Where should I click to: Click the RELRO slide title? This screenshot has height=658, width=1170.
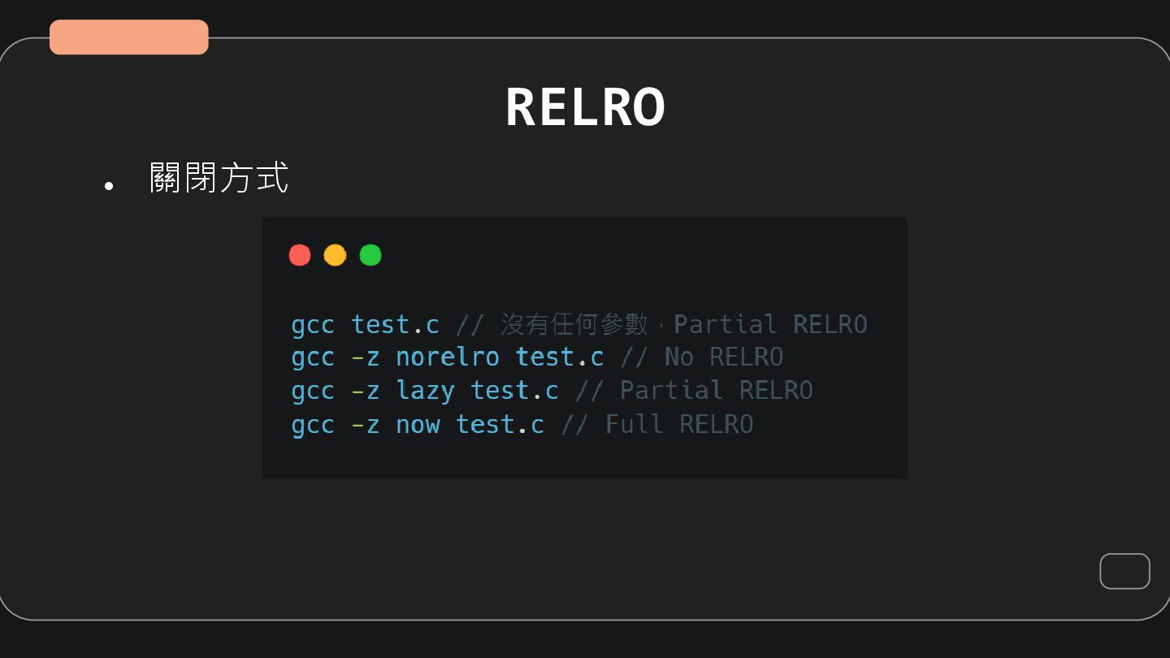(x=585, y=107)
